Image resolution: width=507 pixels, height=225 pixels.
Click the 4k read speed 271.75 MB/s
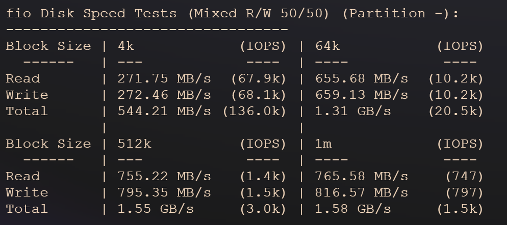[x=164, y=78]
